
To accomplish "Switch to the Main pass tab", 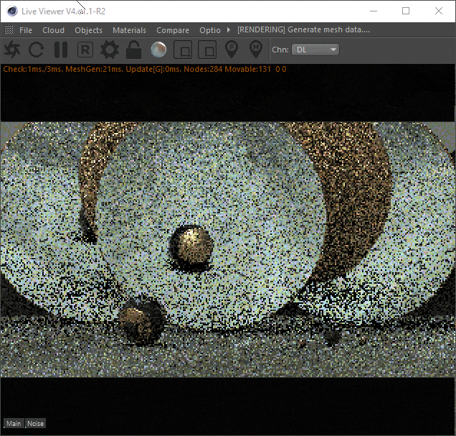I will click(14, 424).
